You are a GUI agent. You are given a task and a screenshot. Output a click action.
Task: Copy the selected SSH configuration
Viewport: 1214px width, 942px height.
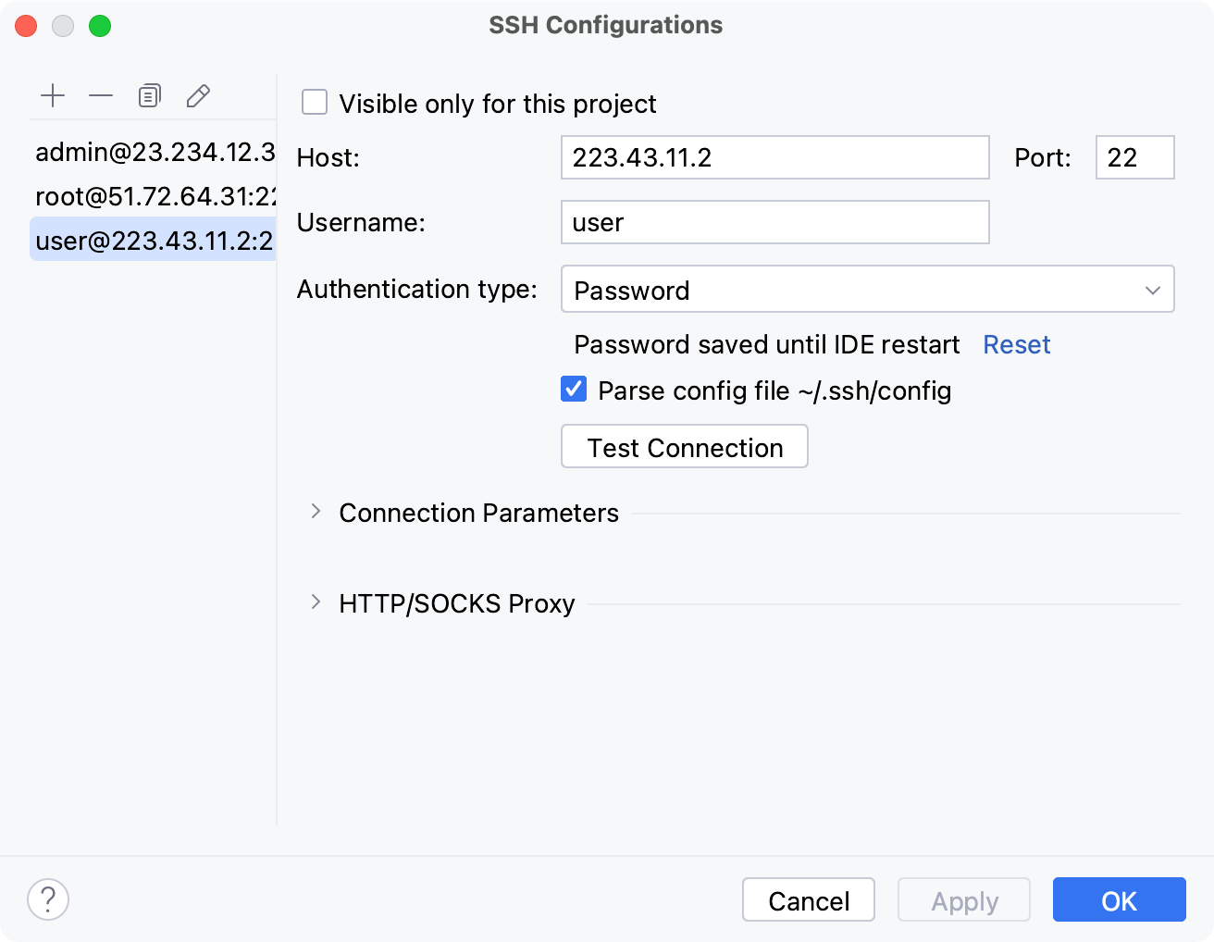click(x=149, y=95)
